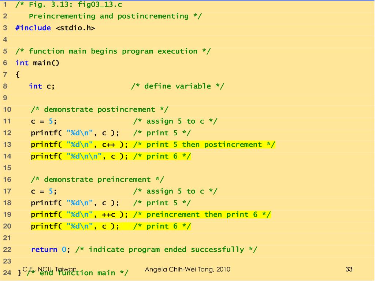Screen dimensions: 375x281
Task: Click the '#include <stdio.h>' line
Action: point(55,28)
